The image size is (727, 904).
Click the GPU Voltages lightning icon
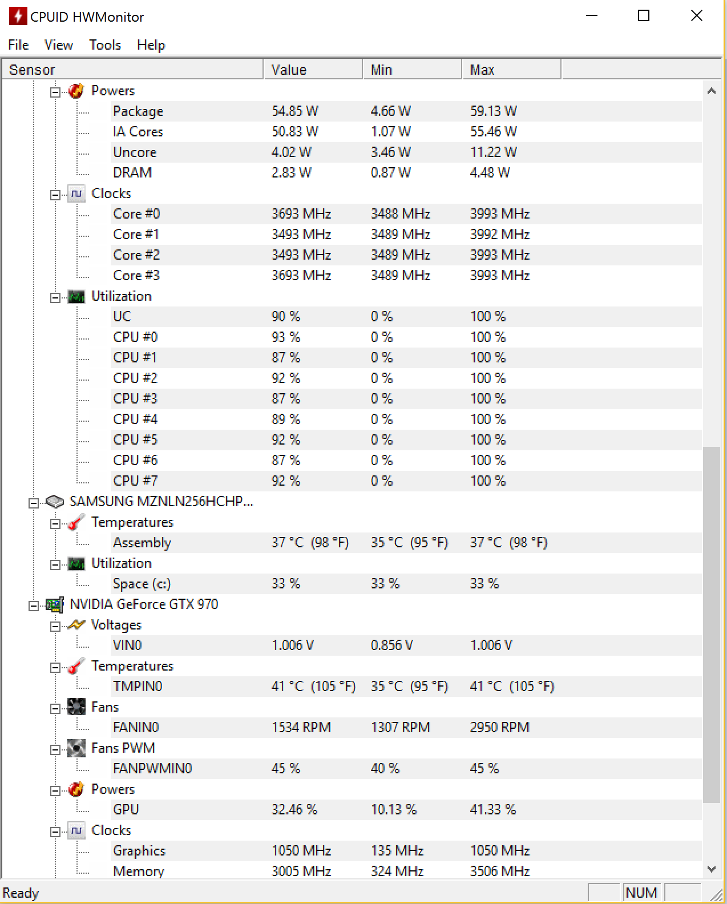tap(76, 625)
